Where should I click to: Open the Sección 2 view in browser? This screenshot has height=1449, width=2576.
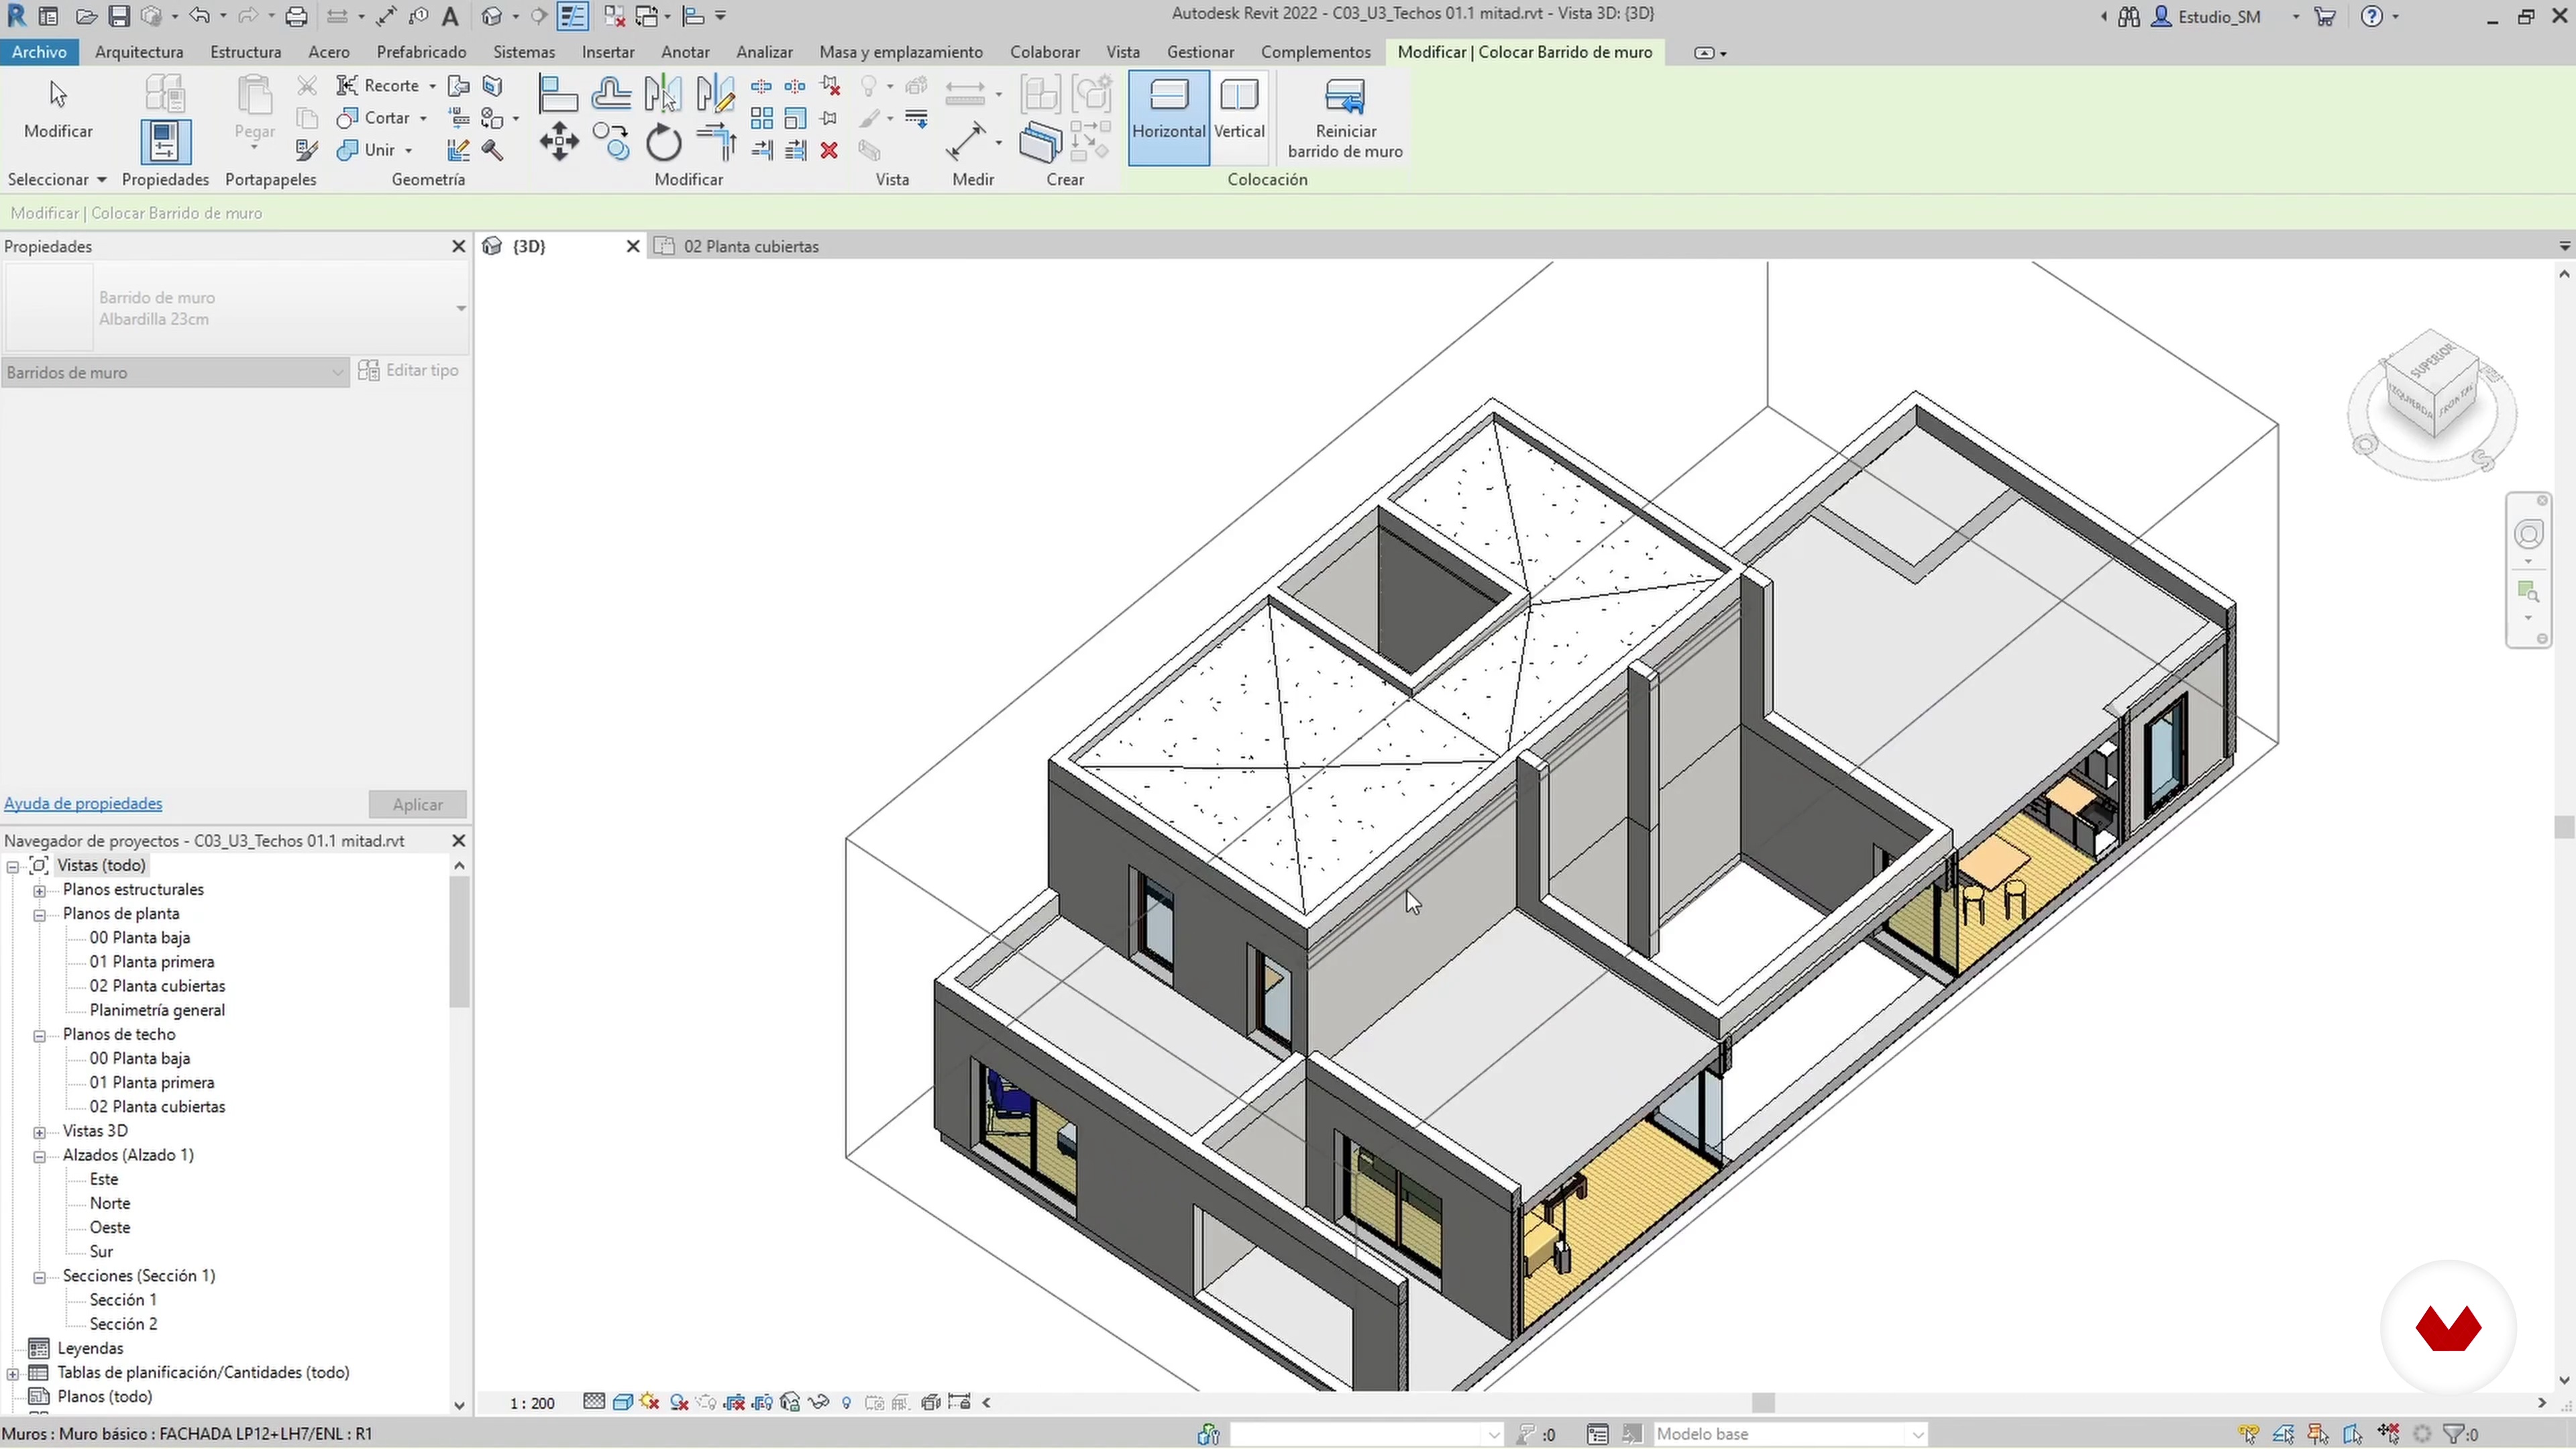[x=123, y=1325]
